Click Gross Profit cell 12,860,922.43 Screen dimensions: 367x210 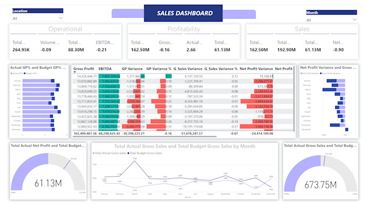pyautogui.click(x=87, y=127)
